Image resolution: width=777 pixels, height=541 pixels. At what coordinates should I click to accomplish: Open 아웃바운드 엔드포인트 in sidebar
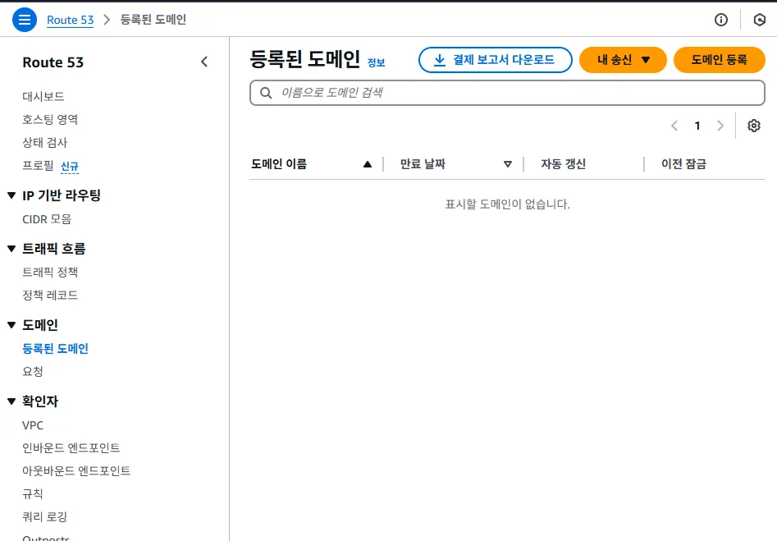pos(76,470)
